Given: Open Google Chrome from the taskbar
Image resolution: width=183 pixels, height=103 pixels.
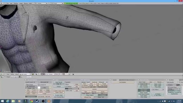Looking at the screenshot, I should (x=31, y=101).
